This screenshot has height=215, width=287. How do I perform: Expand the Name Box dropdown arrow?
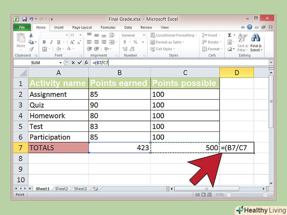pos(60,63)
